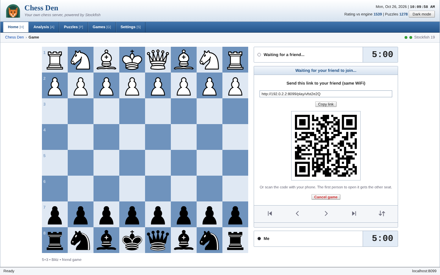Image resolution: width=440 pixels, height=275 pixels.
Task: Click the "Game" breadcrumb text
Action: (34, 37)
